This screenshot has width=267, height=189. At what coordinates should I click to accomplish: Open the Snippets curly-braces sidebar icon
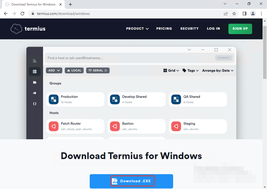tap(35, 104)
